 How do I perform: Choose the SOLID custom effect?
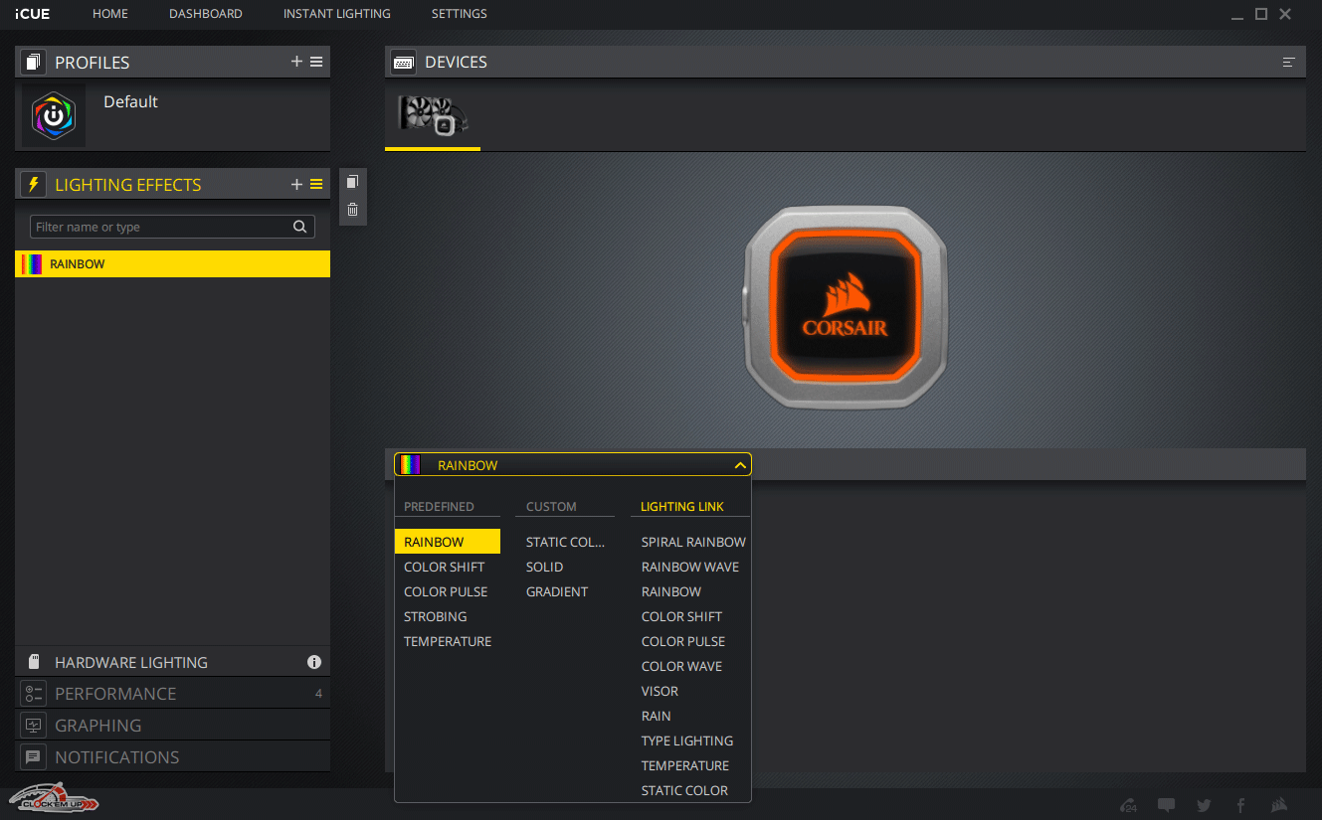(544, 567)
